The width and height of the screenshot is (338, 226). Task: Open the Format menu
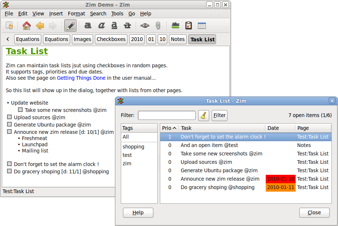point(77,14)
